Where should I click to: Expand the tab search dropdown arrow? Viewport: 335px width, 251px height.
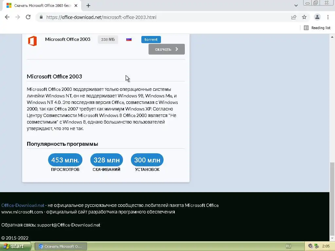[x=296, y=6]
